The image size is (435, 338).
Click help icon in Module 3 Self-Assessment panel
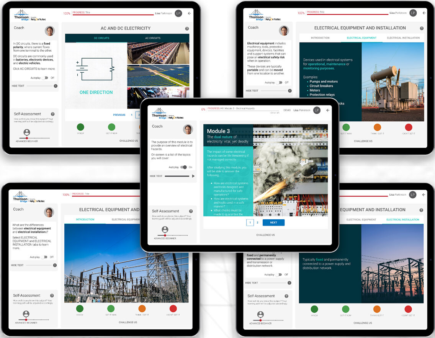pyautogui.click(x=191, y=211)
